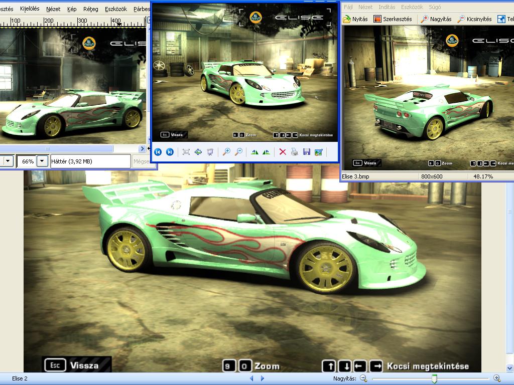Open the 66% zoom dropdown arrow in GIMP

[x=42, y=161]
